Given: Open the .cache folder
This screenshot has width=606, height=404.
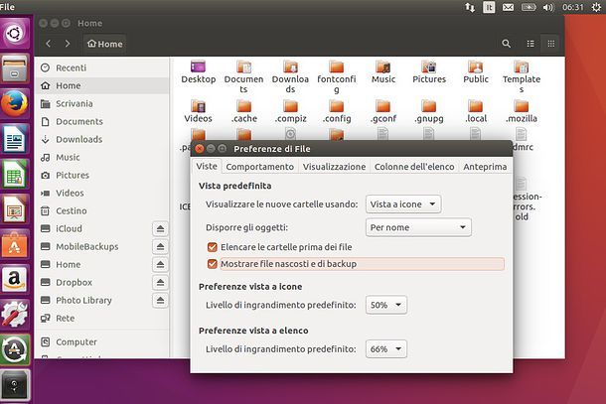Looking at the screenshot, I should coord(243,111).
